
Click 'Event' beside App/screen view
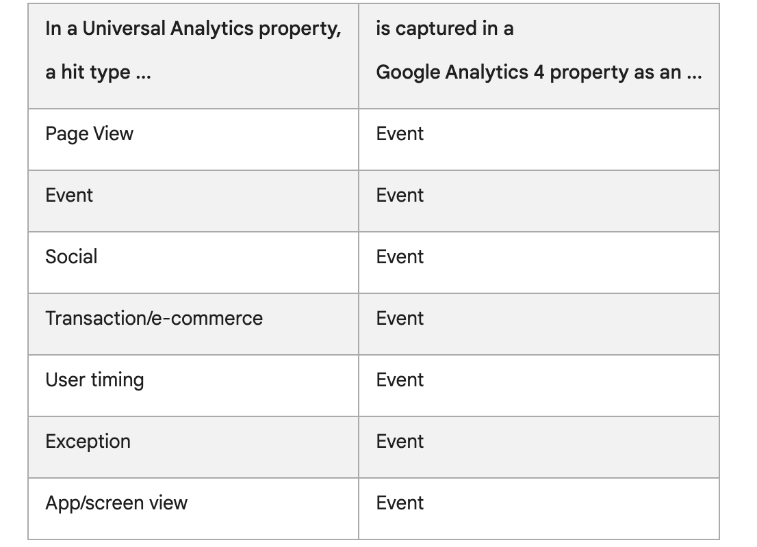tap(400, 503)
